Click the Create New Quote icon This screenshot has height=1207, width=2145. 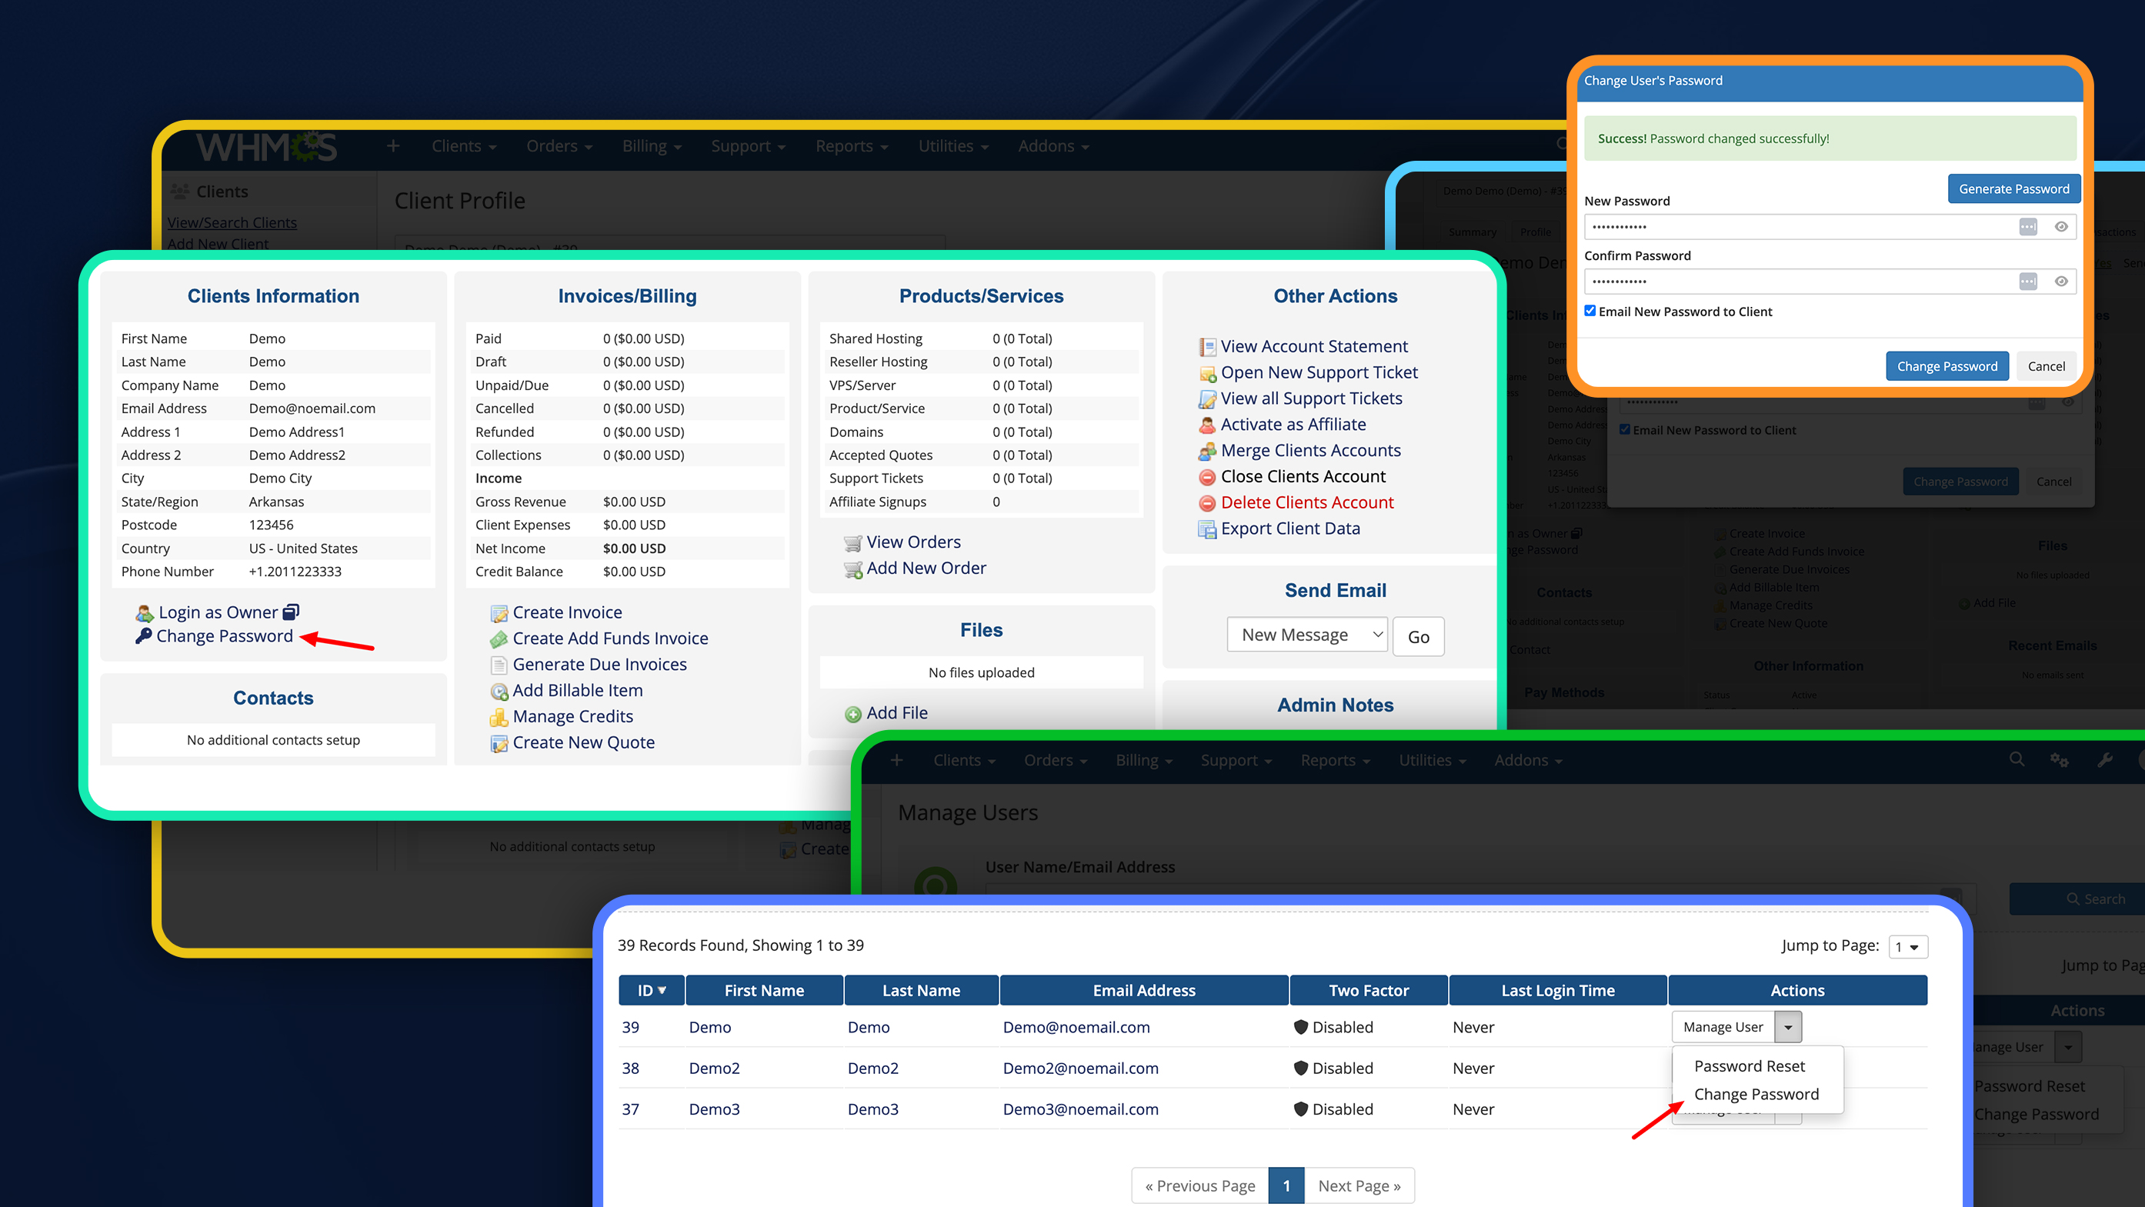pos(499,743)
